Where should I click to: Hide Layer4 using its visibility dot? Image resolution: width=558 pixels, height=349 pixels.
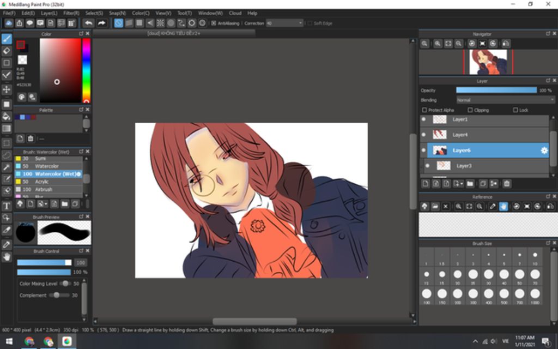[x=423, y=135]
